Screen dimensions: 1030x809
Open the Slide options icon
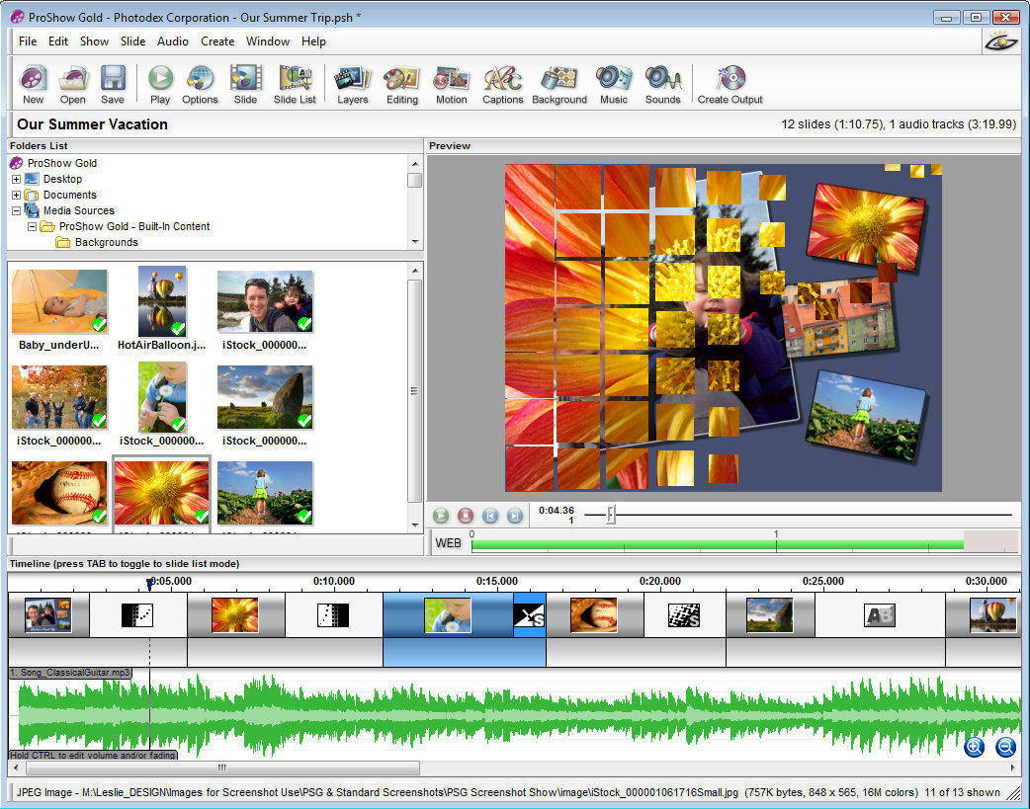coord(246,84)
